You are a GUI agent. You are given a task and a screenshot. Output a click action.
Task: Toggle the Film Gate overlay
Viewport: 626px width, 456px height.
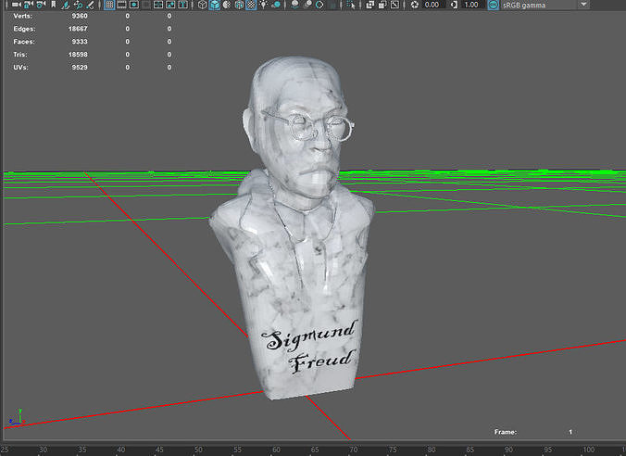click(x=121, y=5)
